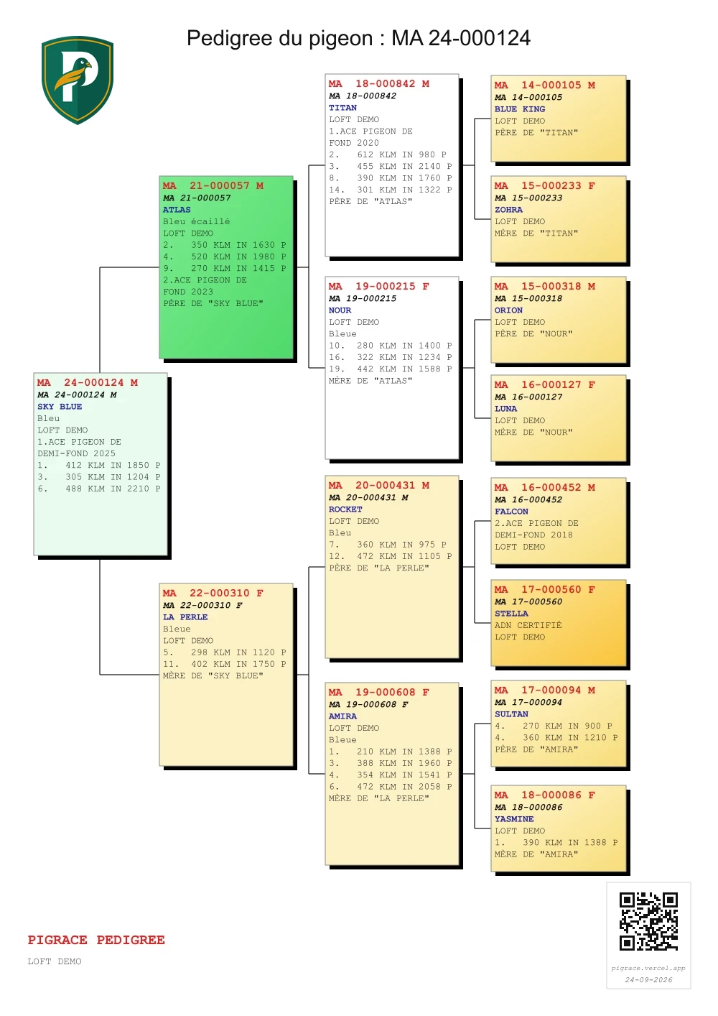The width and height of the screenshot is (718, 1016).
Task: Click the QR code image
Action: (x=648, y=922)
